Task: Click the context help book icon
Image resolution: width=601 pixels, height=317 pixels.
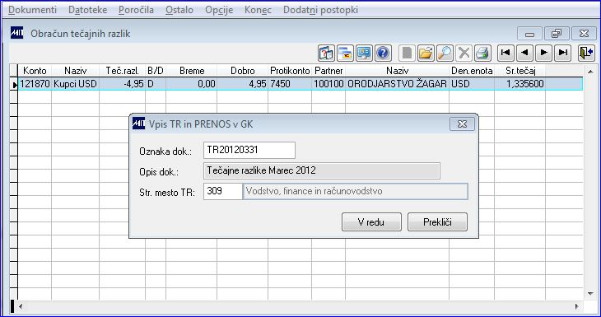Action: point(326,53)
